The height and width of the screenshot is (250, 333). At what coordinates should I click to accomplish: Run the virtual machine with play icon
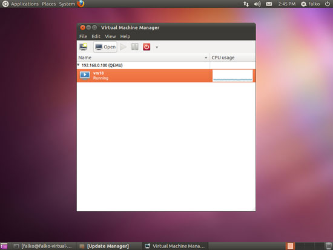coord(123,47)
